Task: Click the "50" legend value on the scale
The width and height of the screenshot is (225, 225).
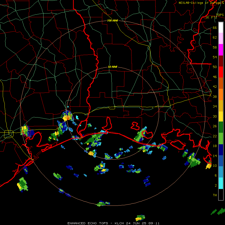Action: (215, 67)
